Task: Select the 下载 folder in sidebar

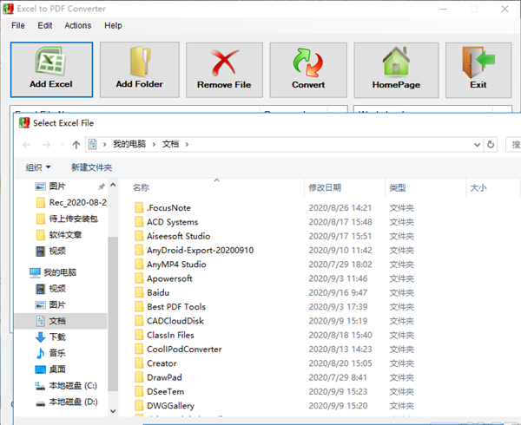Action: (57, 337)
